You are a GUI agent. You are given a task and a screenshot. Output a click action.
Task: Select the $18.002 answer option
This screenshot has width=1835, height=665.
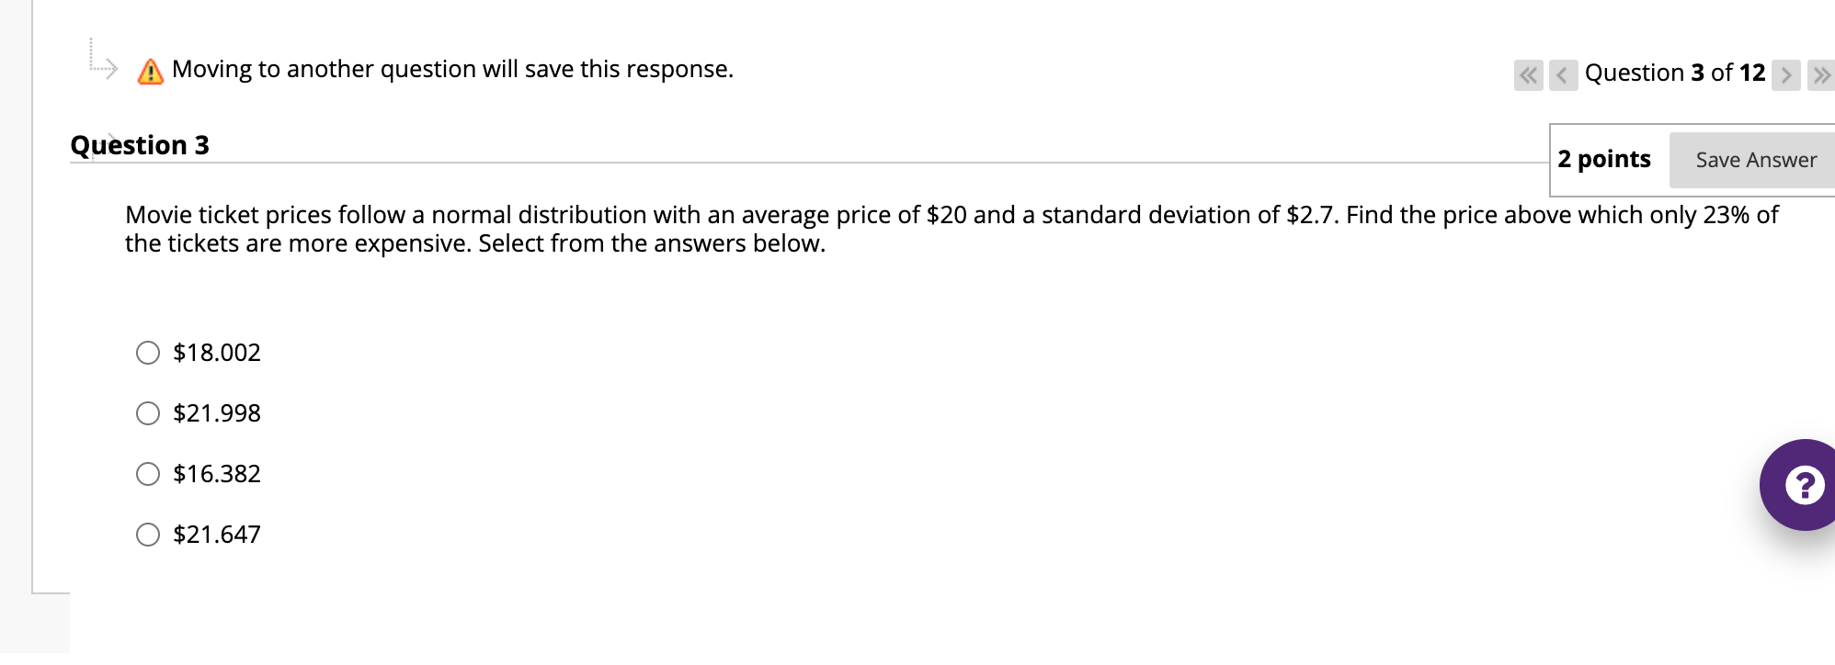point(148,352)
